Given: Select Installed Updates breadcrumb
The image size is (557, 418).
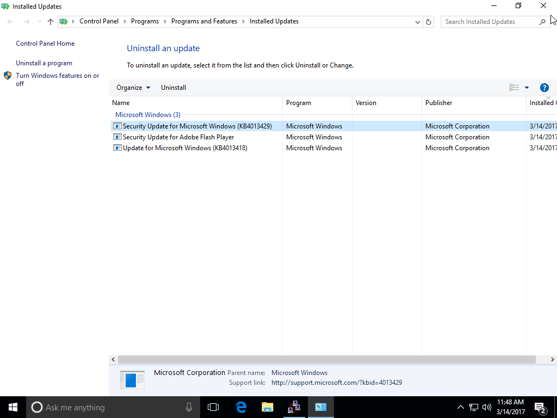Looking at the screenshot, I should click(x=274, y=21).
